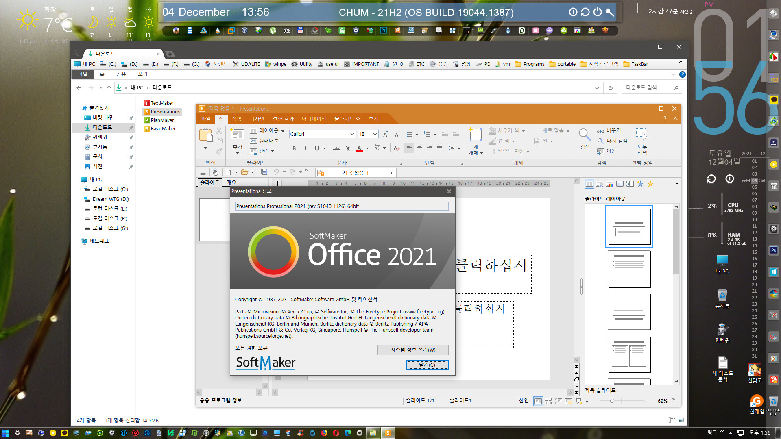Click the zoom in plus button
The height and width of the screenshot is (439, 781).
(648, 401)
